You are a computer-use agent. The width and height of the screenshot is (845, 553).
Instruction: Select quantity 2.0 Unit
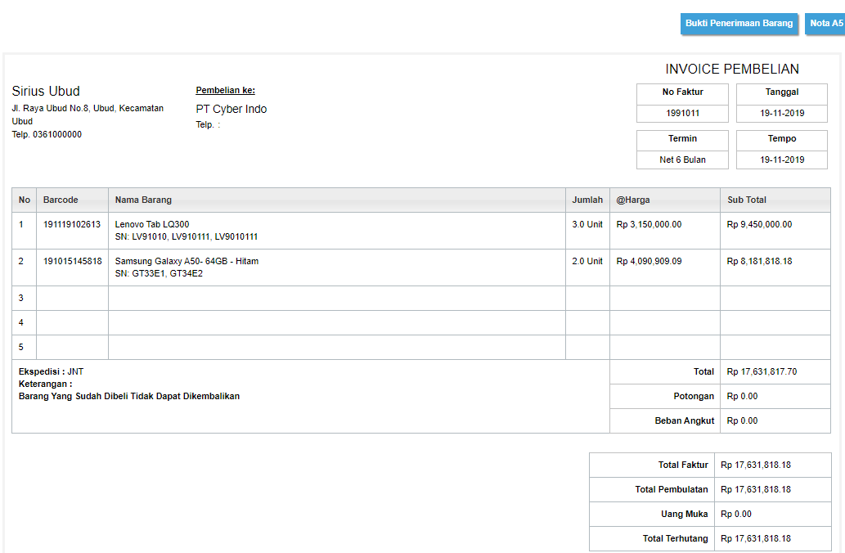587,261
